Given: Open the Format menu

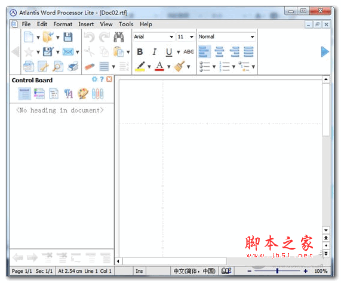Looking at the screenshot, I should pyautogui.click(x=63, y=24).
